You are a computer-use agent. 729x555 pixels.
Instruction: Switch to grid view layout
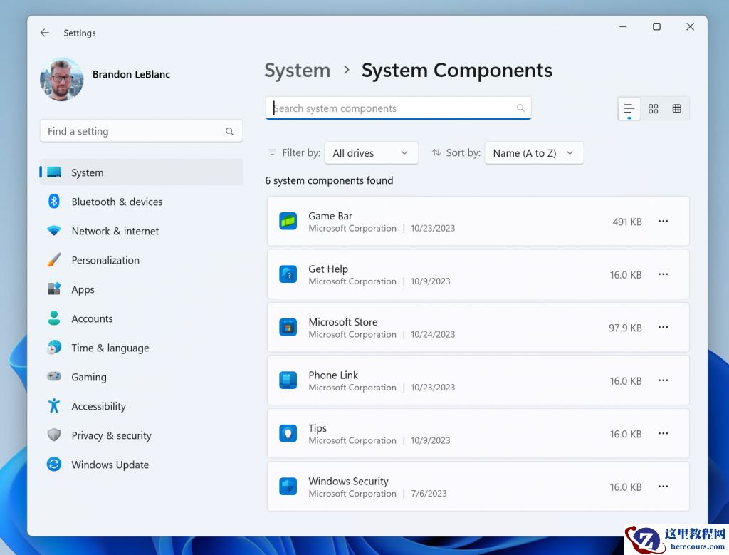pos(653,108)
